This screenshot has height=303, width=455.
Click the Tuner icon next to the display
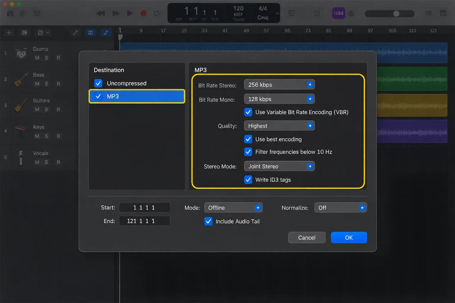pos(291,13)
